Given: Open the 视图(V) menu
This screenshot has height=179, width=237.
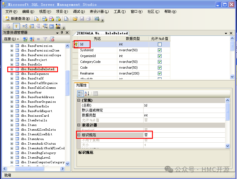Looking at the screenshot, I should point(45,12).
